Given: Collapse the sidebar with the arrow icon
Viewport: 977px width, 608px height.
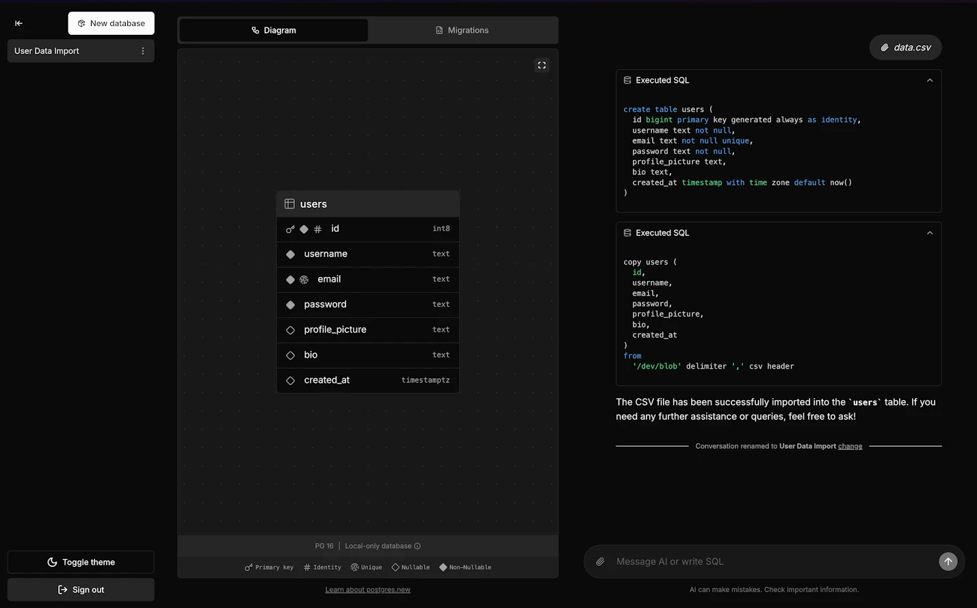Looking at the screenshot, I should pyautogui.click(x=18, y=23).
